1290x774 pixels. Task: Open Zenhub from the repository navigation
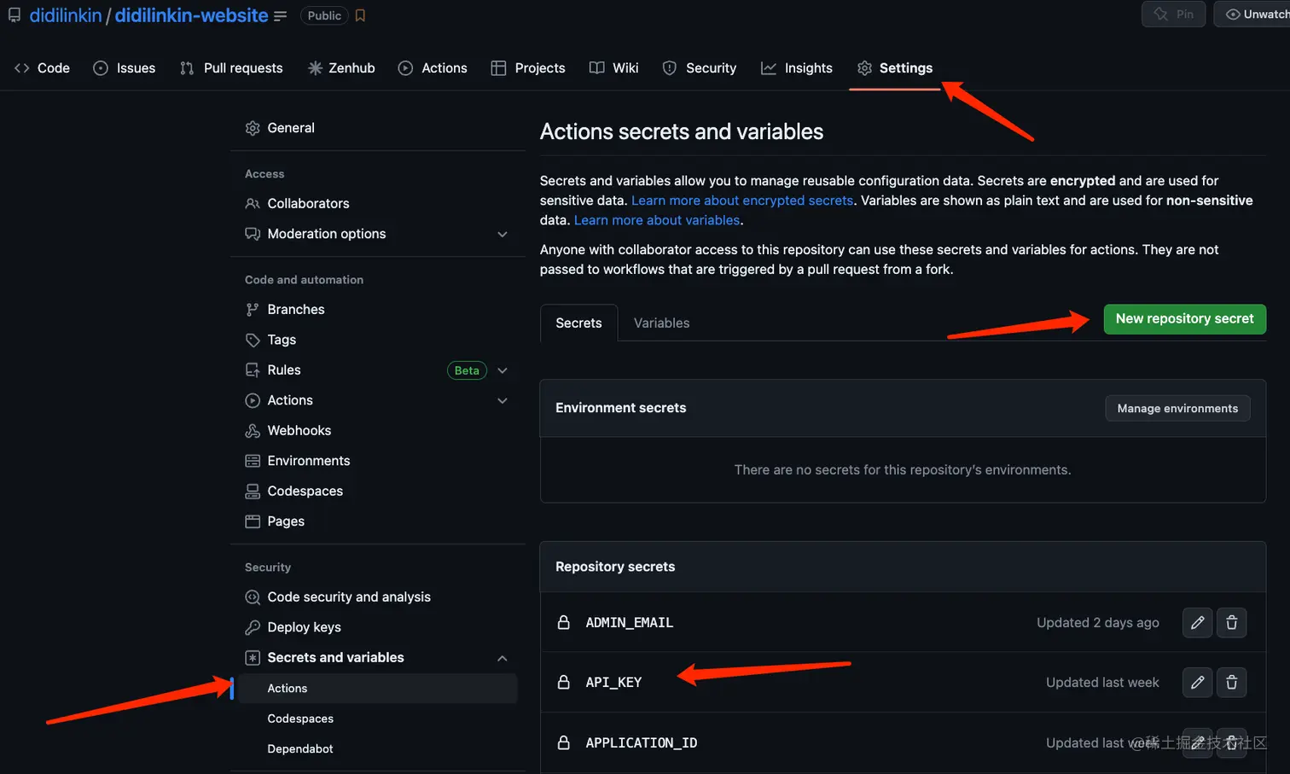341,67
